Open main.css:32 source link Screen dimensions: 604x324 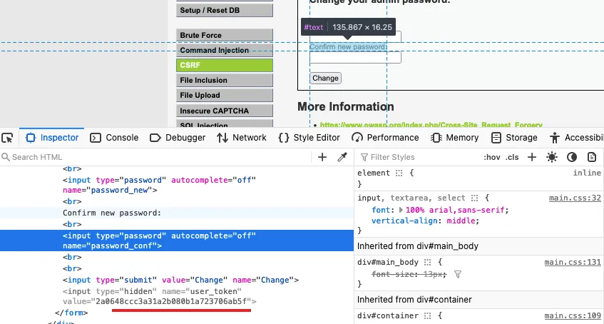[575, 198]
